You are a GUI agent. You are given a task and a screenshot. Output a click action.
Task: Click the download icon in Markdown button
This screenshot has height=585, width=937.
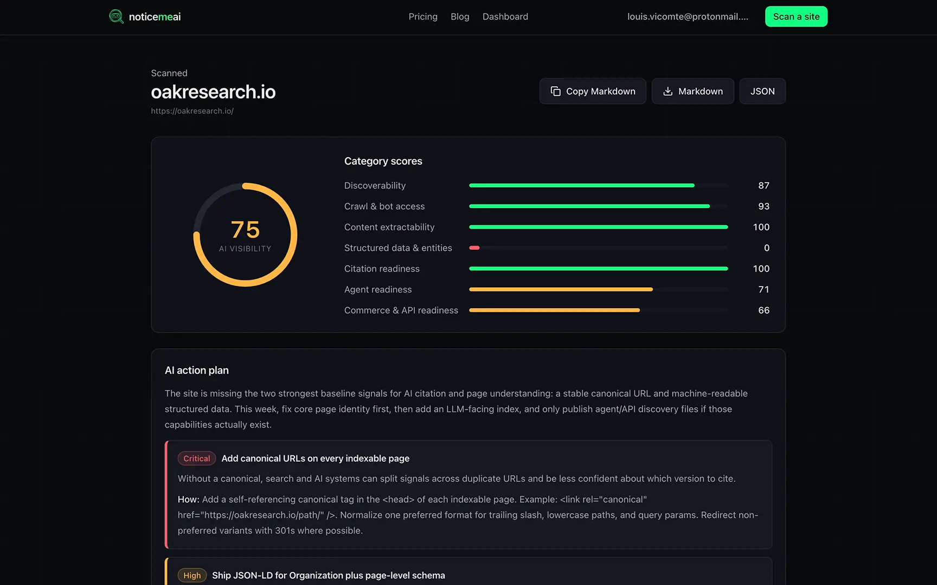[x=668, y=91]
